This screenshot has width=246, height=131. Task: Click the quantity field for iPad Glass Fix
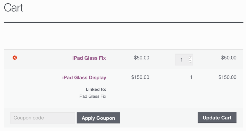[x=182, y=60]
